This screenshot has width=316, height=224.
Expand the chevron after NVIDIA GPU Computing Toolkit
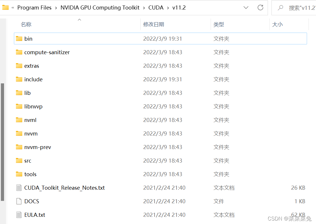pos(144,8)
